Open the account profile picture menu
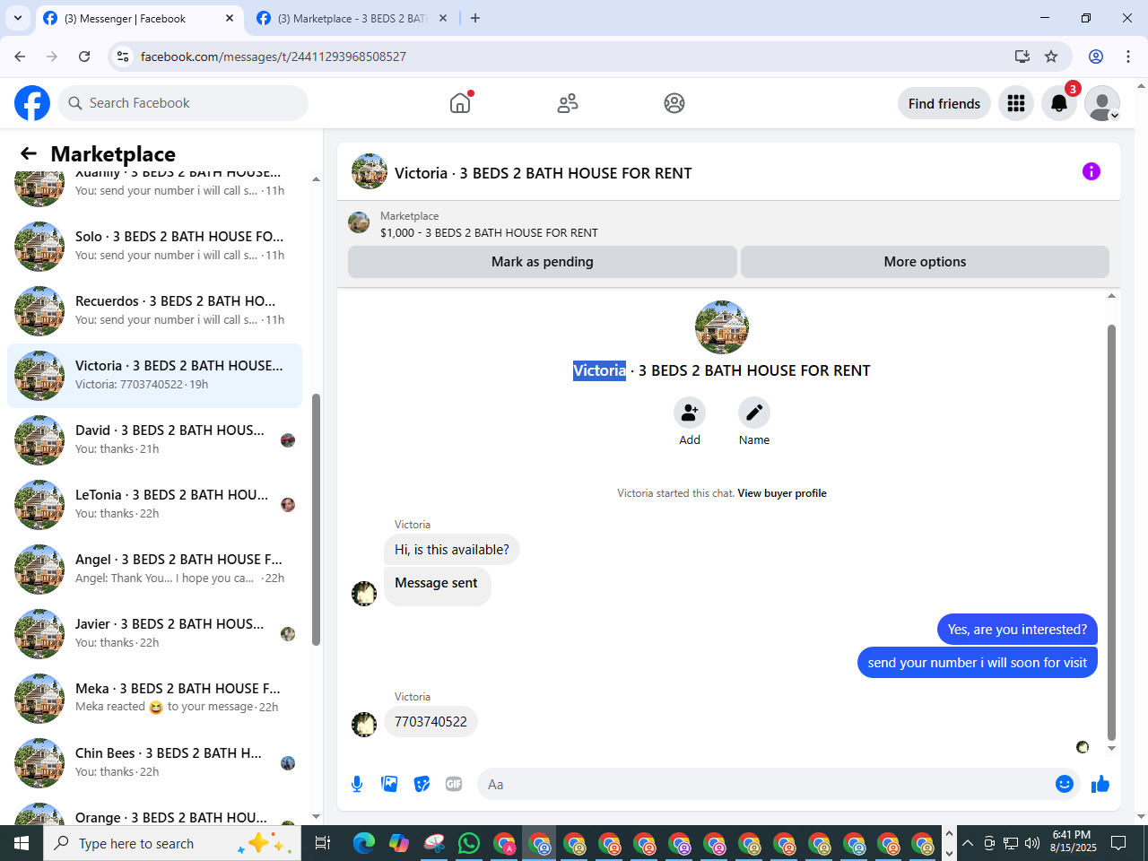The height and width of the screenshot is (861, 1148). 1102,103
